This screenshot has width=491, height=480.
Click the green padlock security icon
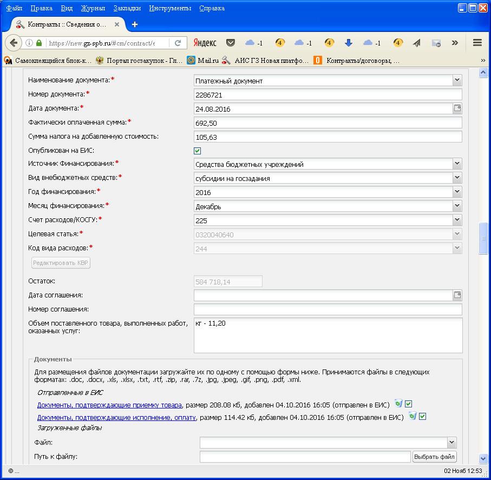click(39, 43)
